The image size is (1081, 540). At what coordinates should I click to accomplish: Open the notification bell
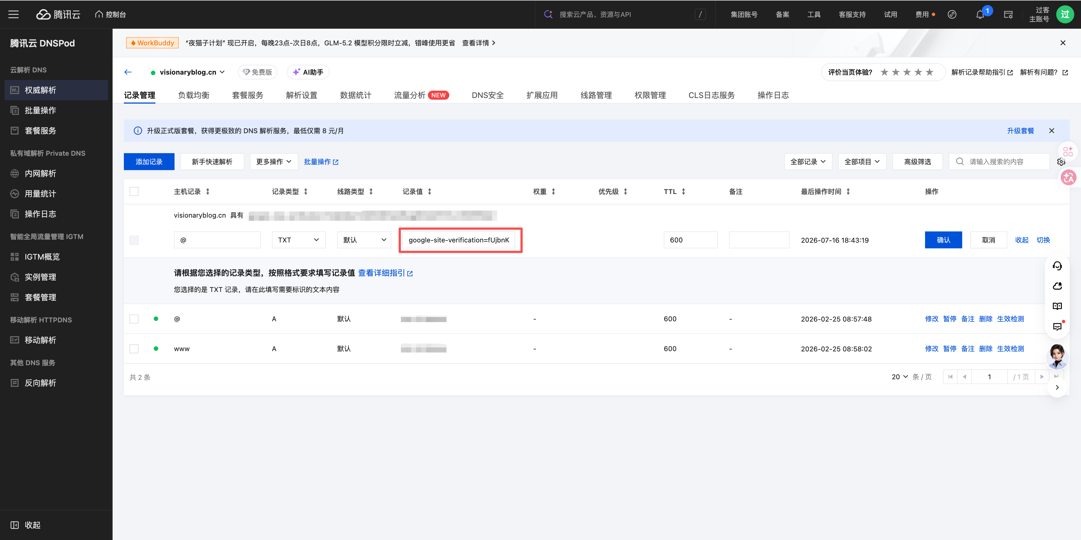979,15
